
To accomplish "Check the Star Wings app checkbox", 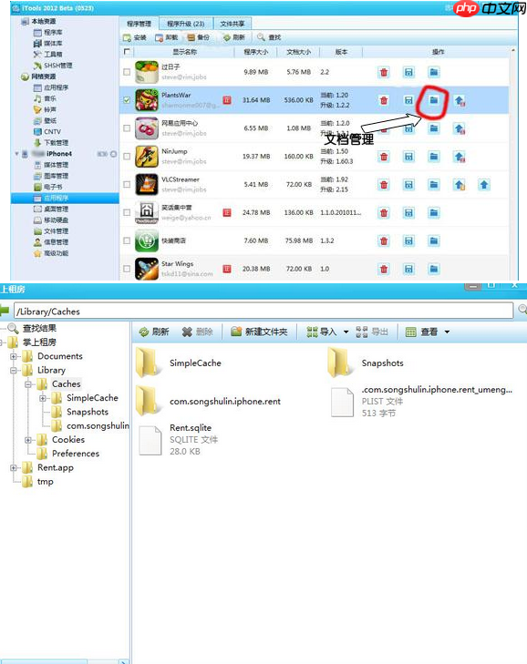I will (x=127, y=269).
